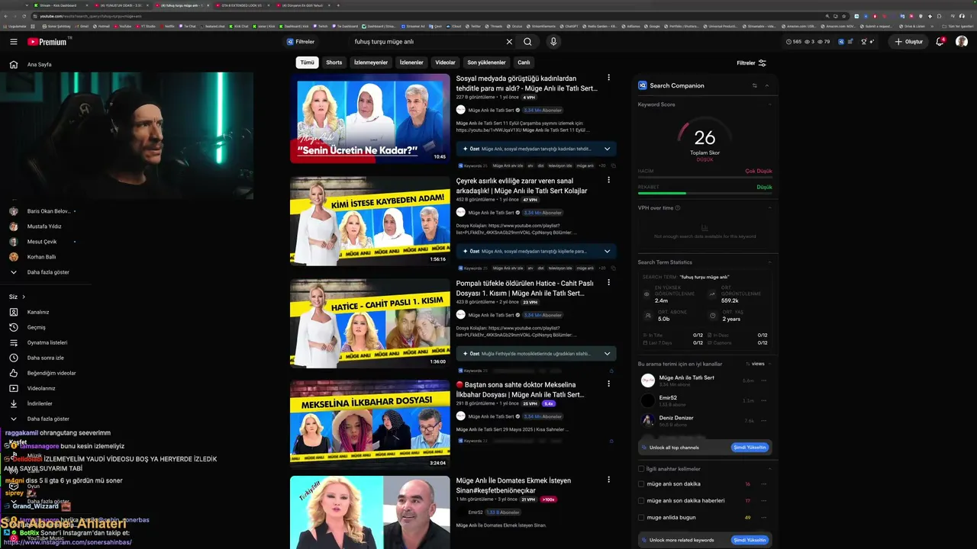The height and width of the screenshot is (549, 977).
Task: Open options for Emir52 channel row
Action: pos(763,400)
